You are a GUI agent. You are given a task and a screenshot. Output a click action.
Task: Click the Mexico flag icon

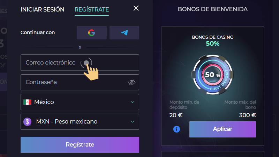pyautogui.click(x=27, y=102)
